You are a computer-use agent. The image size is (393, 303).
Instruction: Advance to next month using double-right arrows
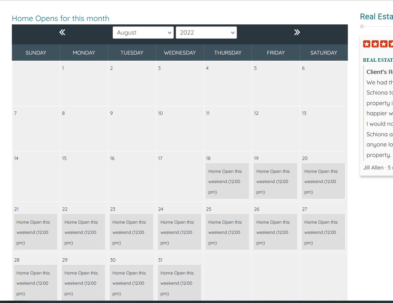[297, 32]
